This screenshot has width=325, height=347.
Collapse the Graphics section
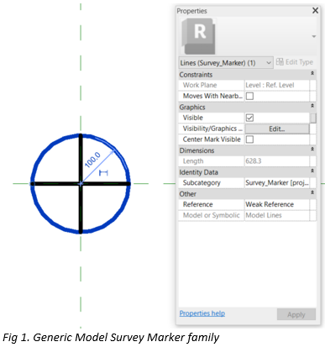(312, 106)
